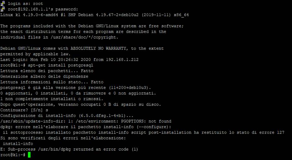Image resolution: width=292 pixels, height=160 pixels.
Task: Click the PuTTY icon beside the password prompt
Action: coord(3,9)
